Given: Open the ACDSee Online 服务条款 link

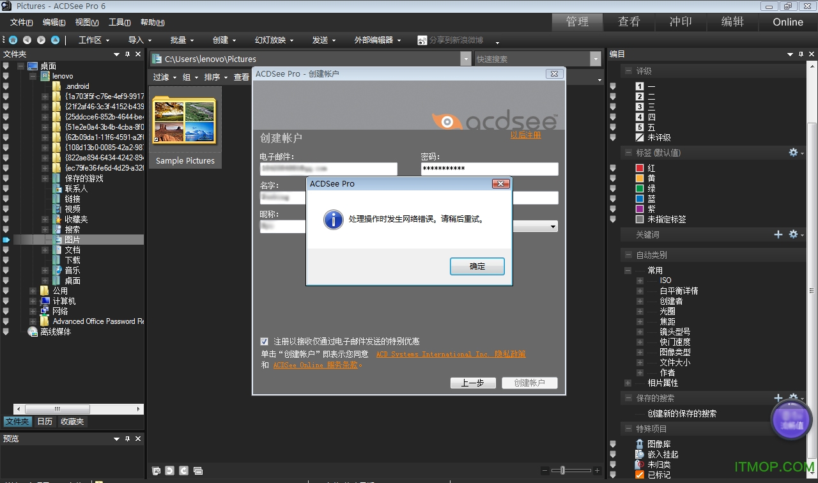Looking at the screenshot, I should (x=316, y=365).
